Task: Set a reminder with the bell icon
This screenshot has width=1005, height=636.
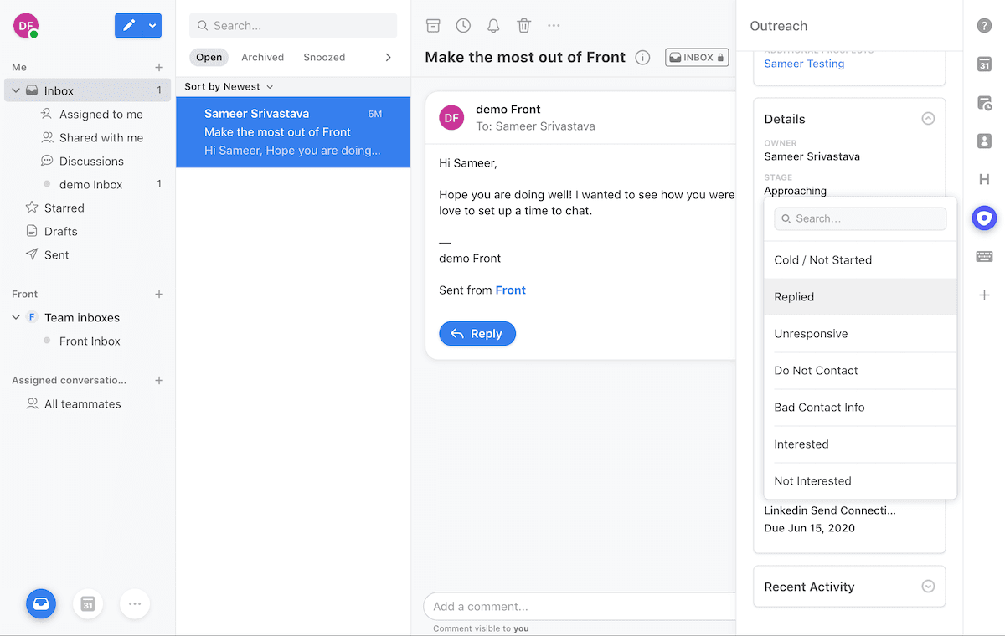Action: (493, 25)
